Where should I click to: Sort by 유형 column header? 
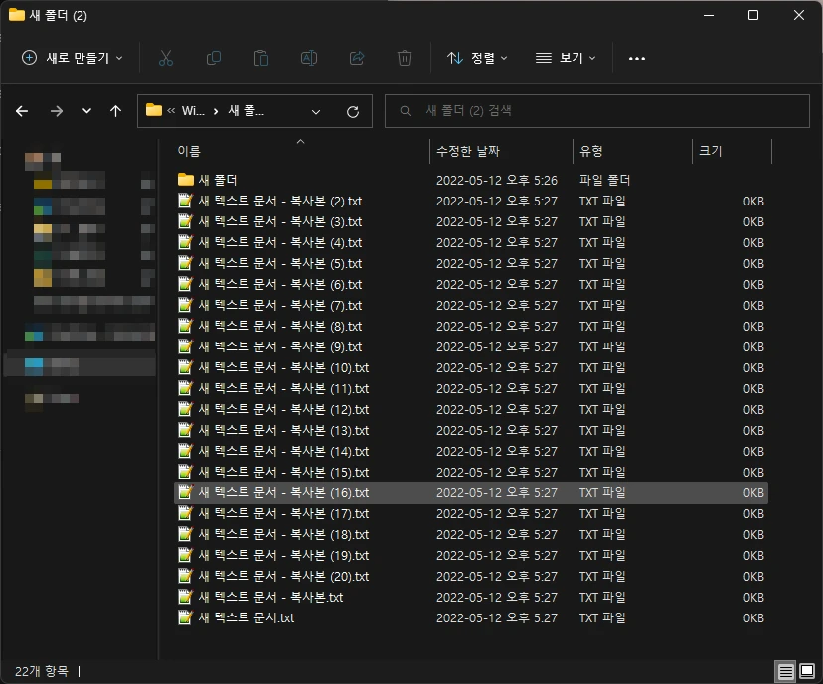pos(591,151)
